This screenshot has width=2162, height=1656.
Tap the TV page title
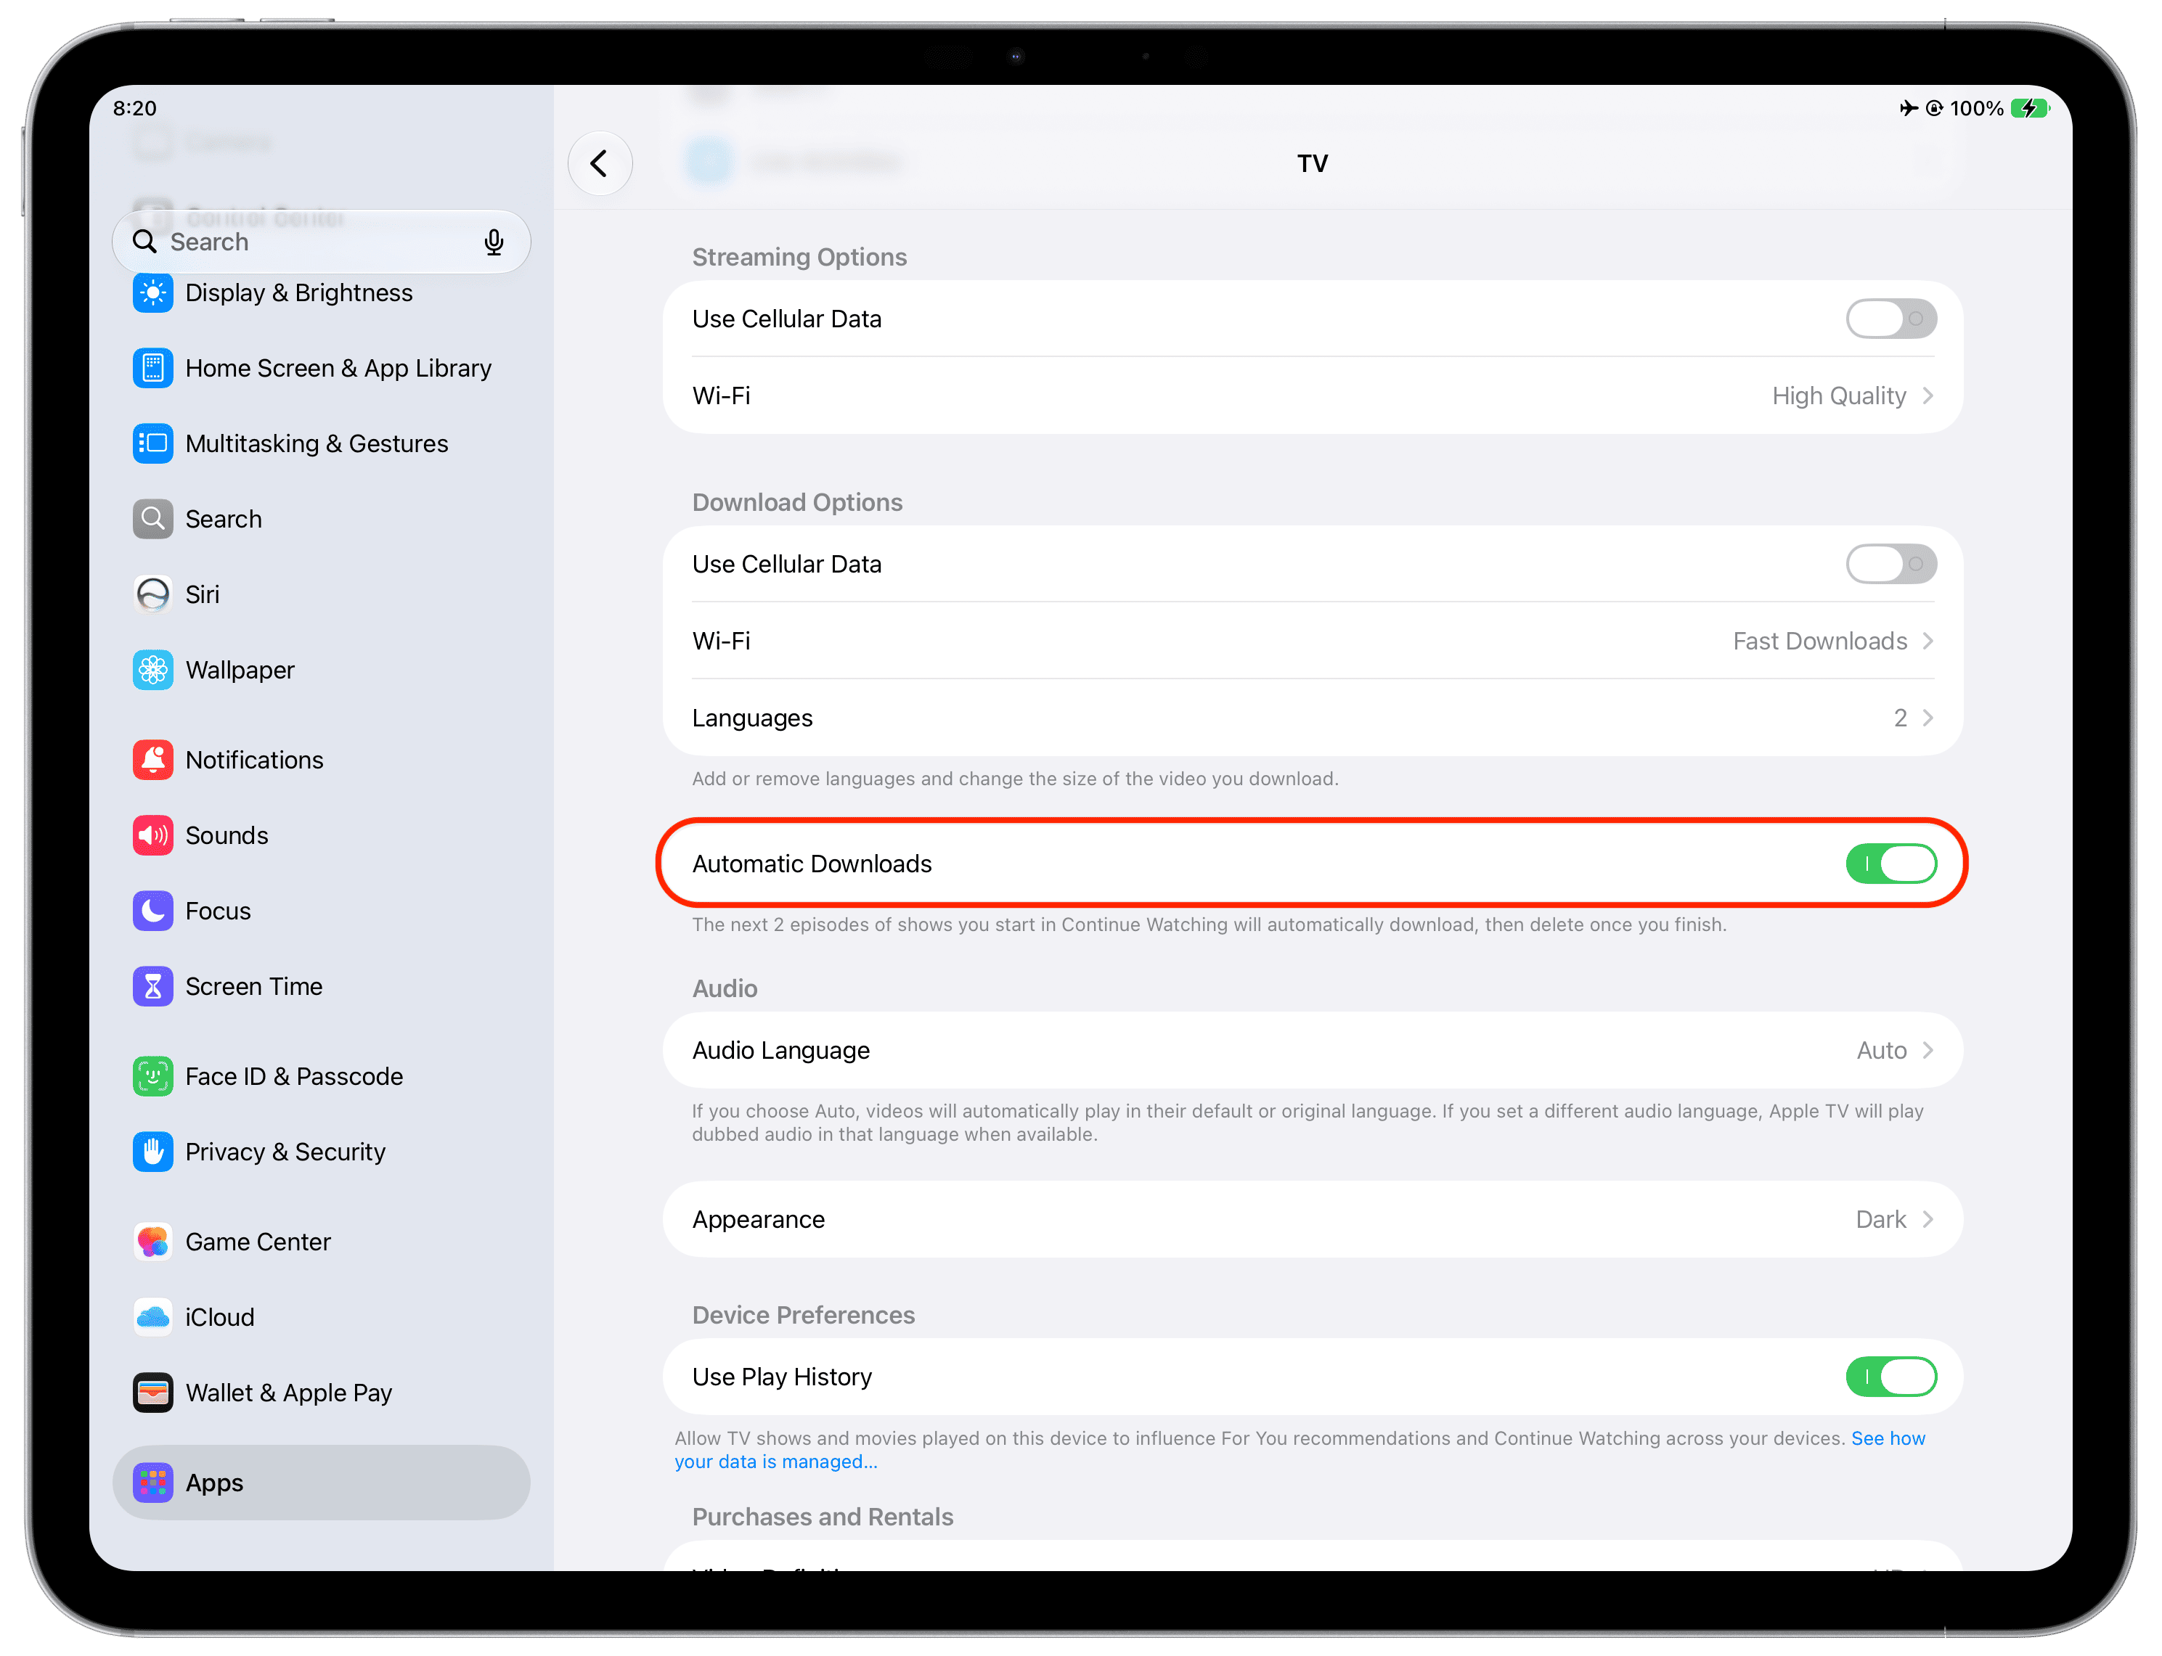coord(1312,163)
